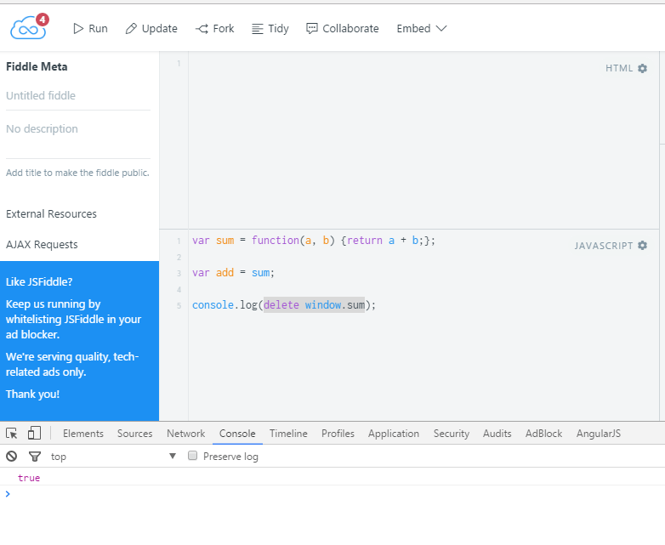Open the AdBlock tab
This screenshot has height=545, width=665.
coord(543,434)
